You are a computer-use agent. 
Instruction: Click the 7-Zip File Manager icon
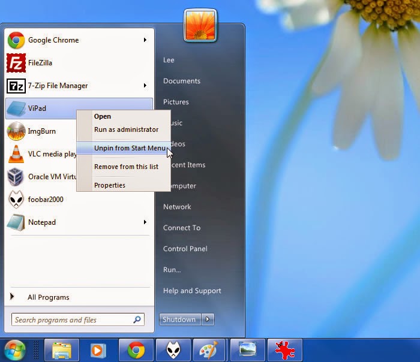click(16, 86)
